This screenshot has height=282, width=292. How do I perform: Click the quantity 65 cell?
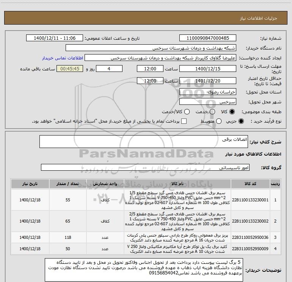point(68,221)
